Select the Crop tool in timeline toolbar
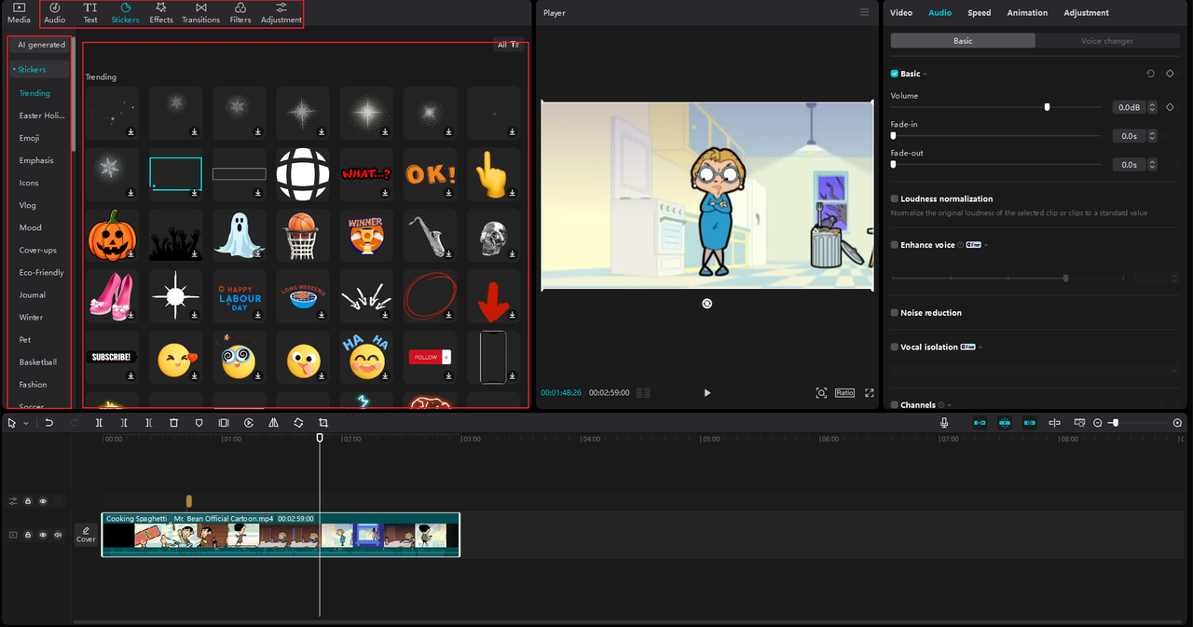This screenshot has height=627, width=1193. (x=323, y=423)
